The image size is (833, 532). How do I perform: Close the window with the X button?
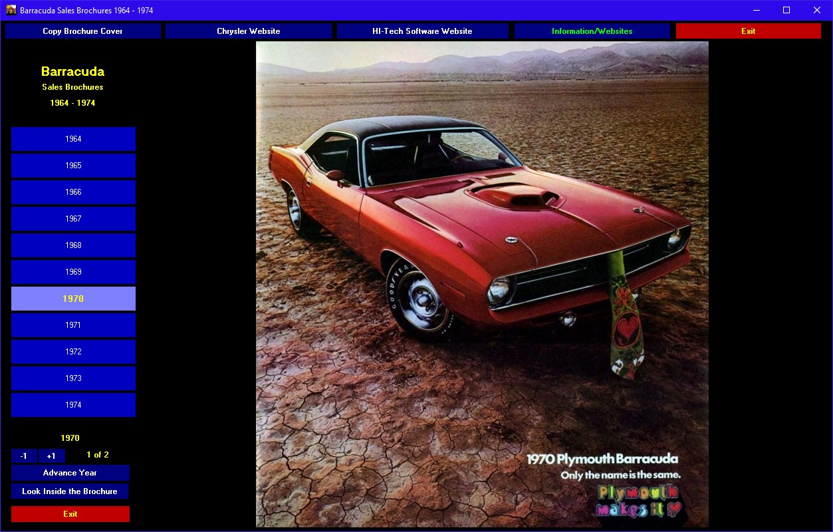[817, 10]
